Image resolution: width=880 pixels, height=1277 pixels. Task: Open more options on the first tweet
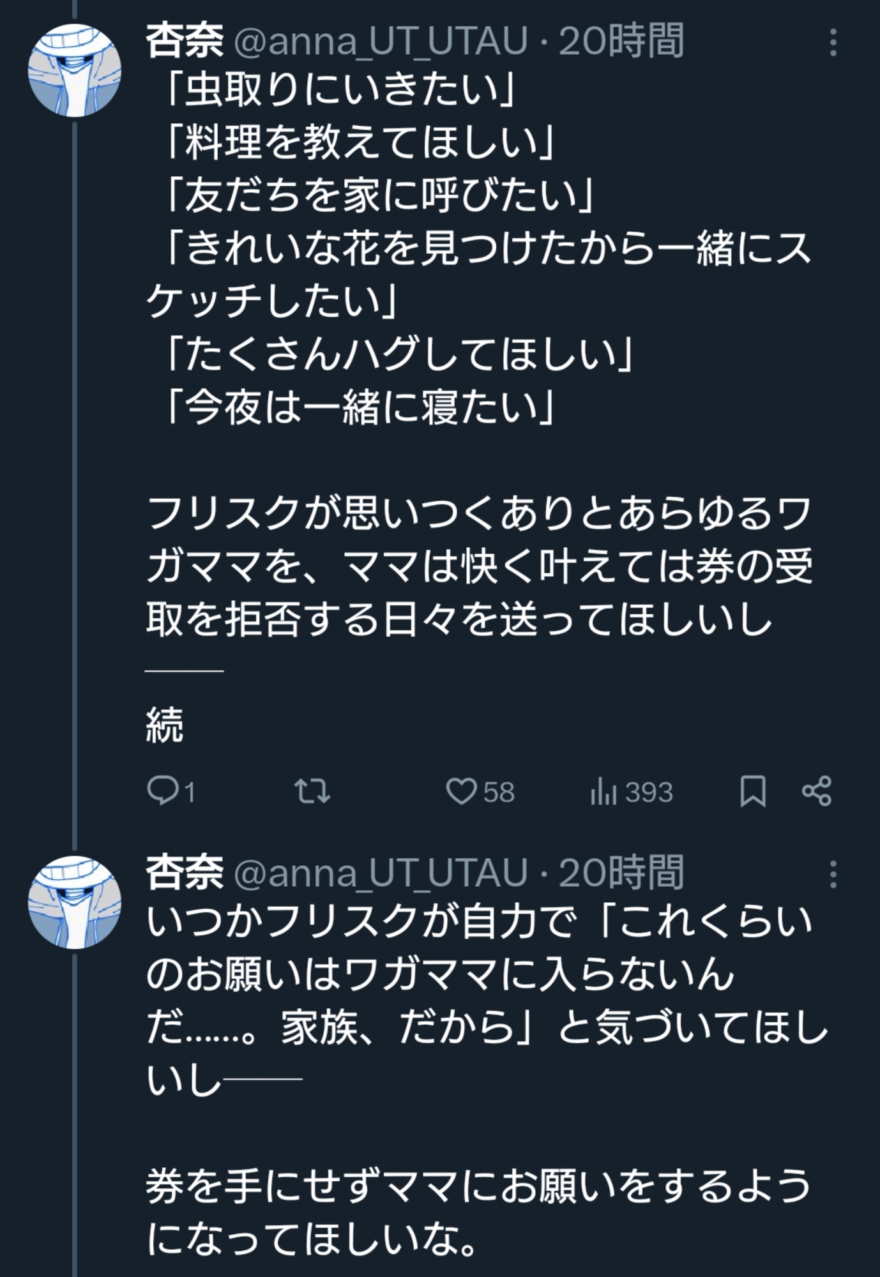(833, 42)
